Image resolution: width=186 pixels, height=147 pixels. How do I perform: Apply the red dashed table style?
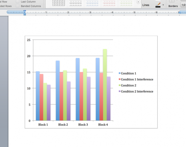pos(109,3)
